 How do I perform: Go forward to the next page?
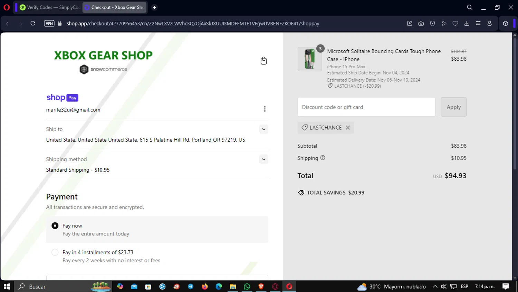21,23
